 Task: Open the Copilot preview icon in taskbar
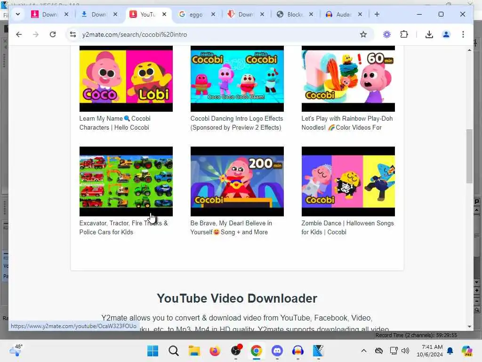click(466, 351)
